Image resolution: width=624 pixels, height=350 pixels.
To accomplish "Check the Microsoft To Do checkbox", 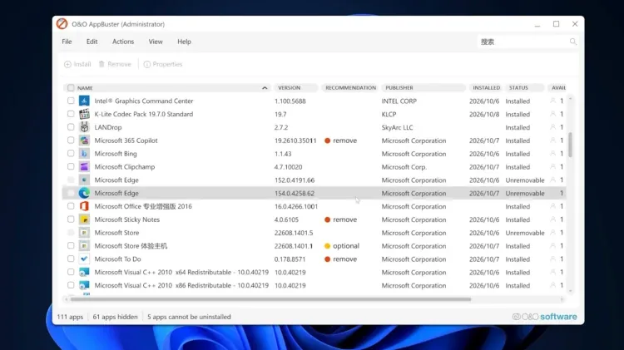I will point(71,259).
